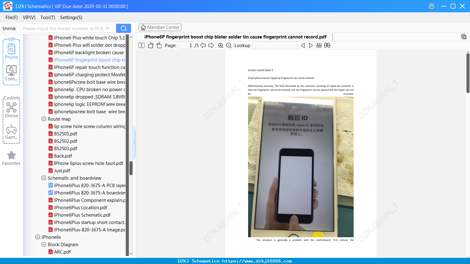Click the DZKJ app logo
Viewport: 470px width, 264px height.
(7, 6)
